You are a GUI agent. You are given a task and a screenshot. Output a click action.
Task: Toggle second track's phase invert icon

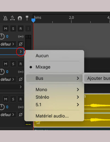(x=21, y=79)
